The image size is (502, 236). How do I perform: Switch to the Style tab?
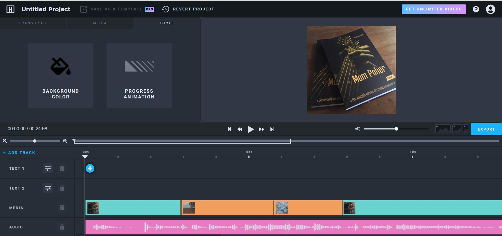(167, 23)
